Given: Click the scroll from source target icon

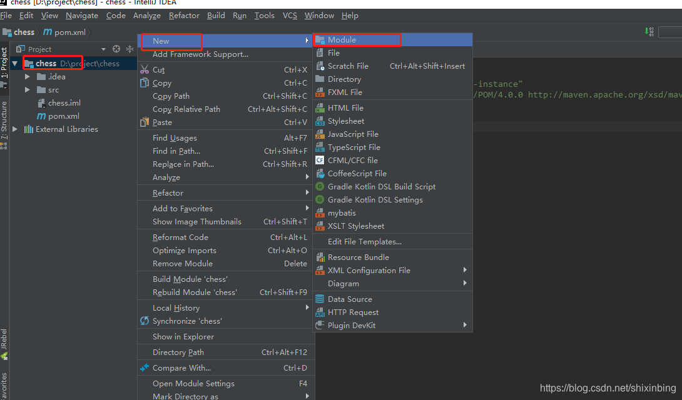Looking at the screenshot, I should (116, 49).
